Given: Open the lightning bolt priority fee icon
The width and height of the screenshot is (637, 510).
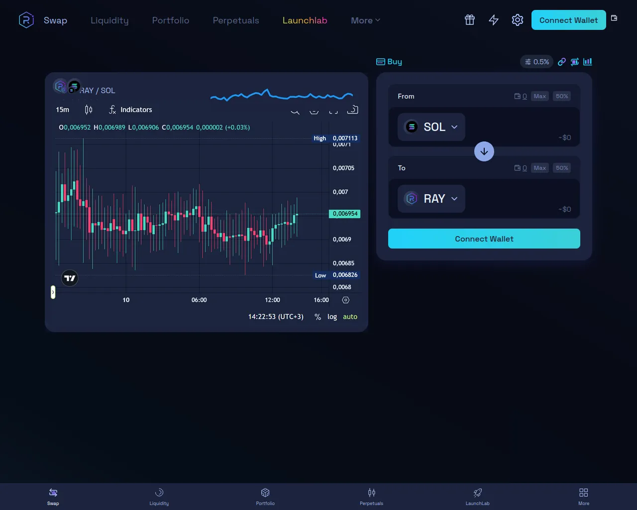Looking at the screenshot, I should tap(493, 20).
